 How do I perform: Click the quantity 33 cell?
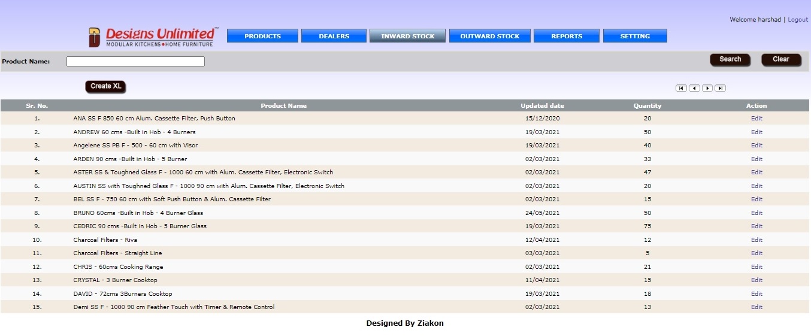point(647,159)
